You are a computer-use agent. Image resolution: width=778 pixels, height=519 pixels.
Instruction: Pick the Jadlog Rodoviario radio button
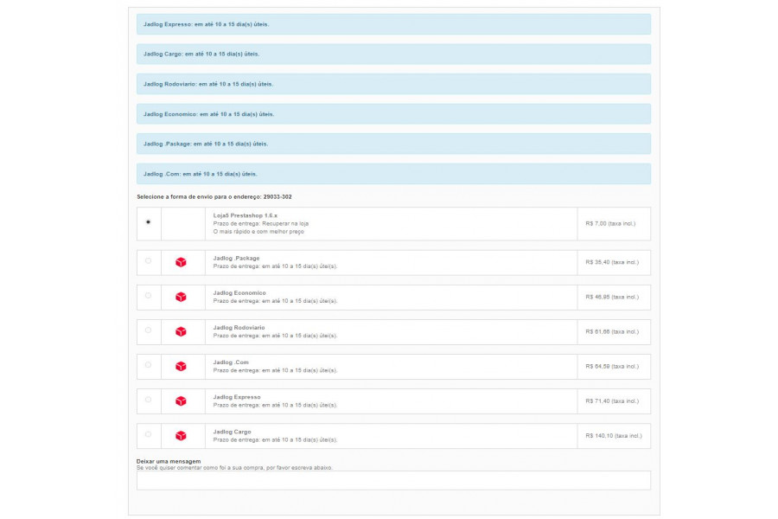click(x=148, y=330)
